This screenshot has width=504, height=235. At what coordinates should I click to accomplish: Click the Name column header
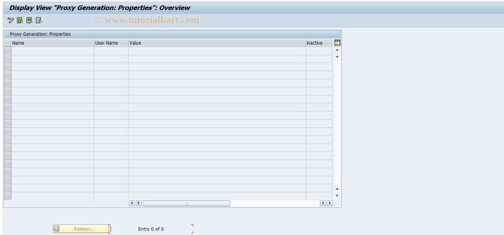click(53, 43)
